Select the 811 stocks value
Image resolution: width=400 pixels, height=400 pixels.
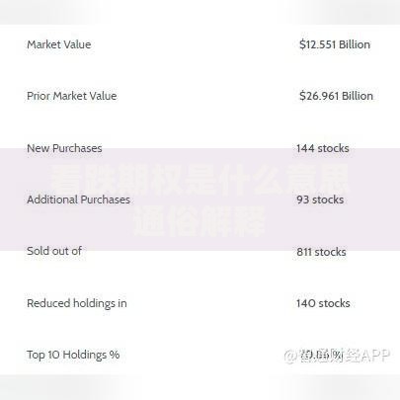(321, 252)
